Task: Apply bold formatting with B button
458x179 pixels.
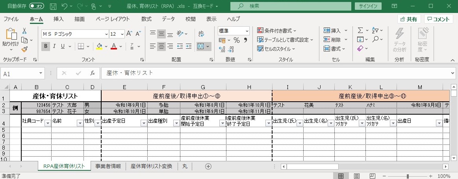Action: 46,46
